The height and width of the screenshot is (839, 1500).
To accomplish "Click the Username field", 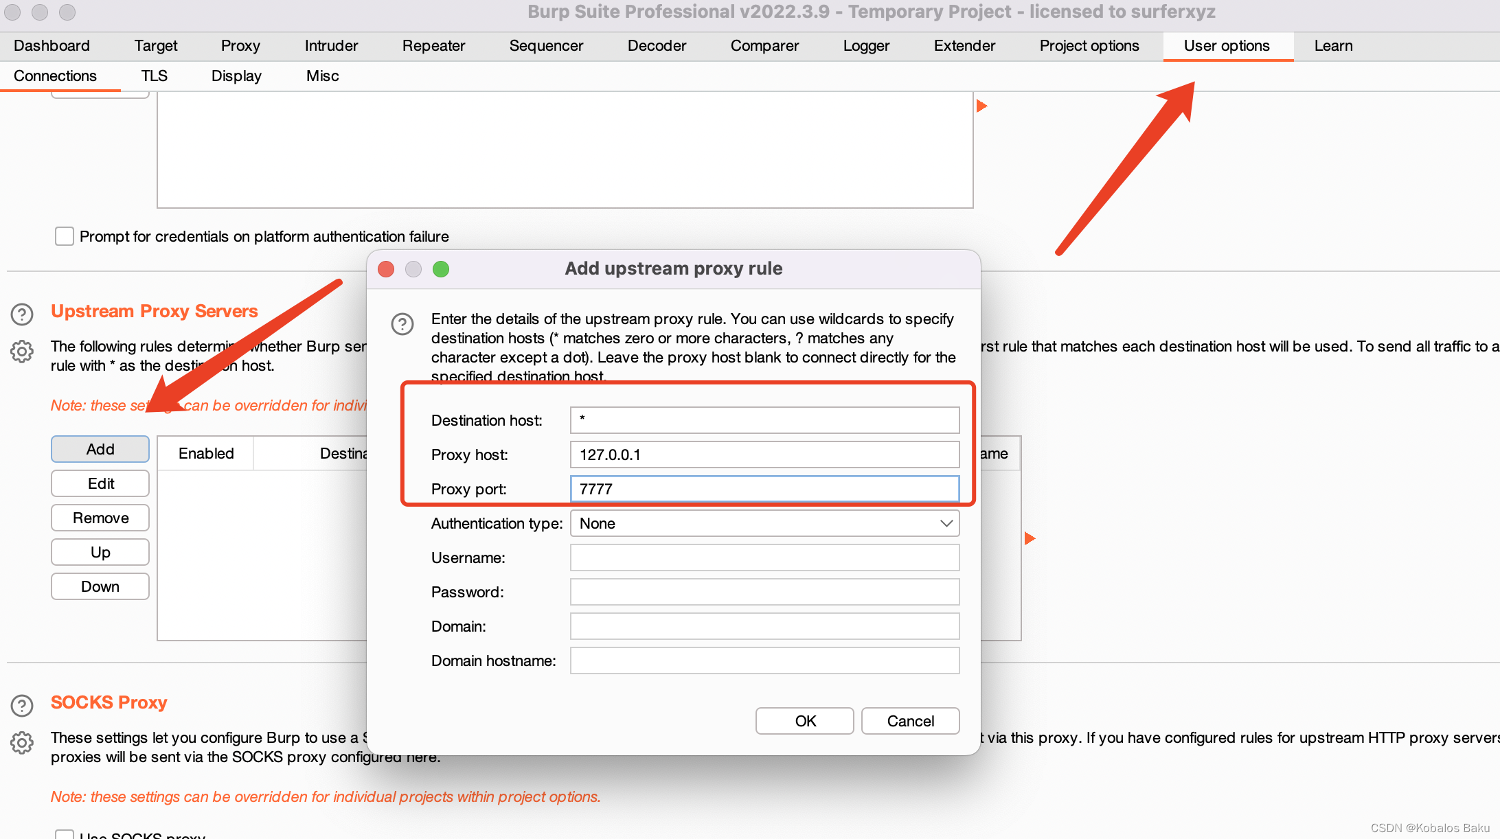I will 764,558.
